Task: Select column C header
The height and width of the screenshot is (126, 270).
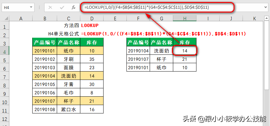Action: tap(68, 18)
